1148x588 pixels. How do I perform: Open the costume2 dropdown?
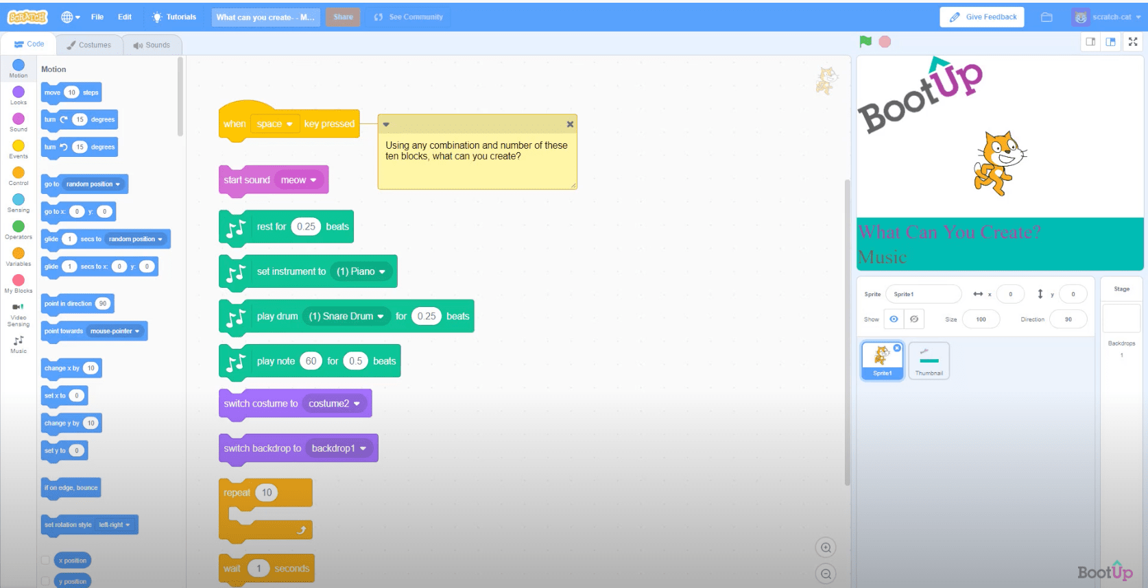[x=334, y=404]
